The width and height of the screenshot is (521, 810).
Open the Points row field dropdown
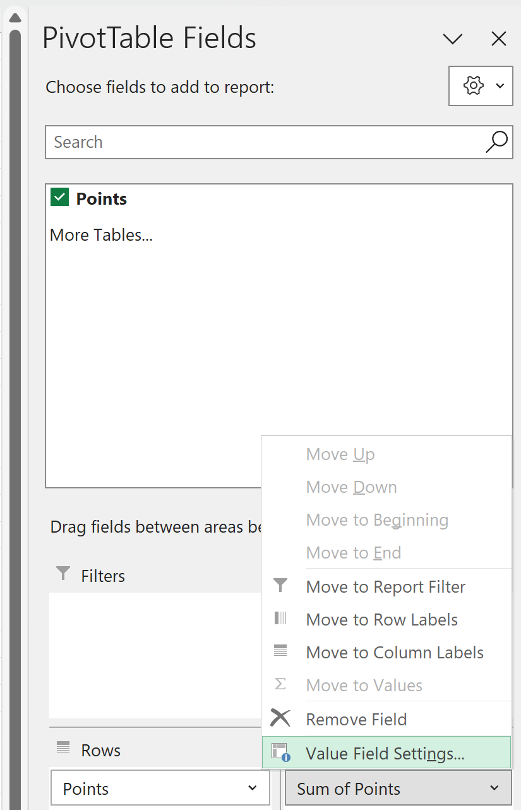(160, 788)
